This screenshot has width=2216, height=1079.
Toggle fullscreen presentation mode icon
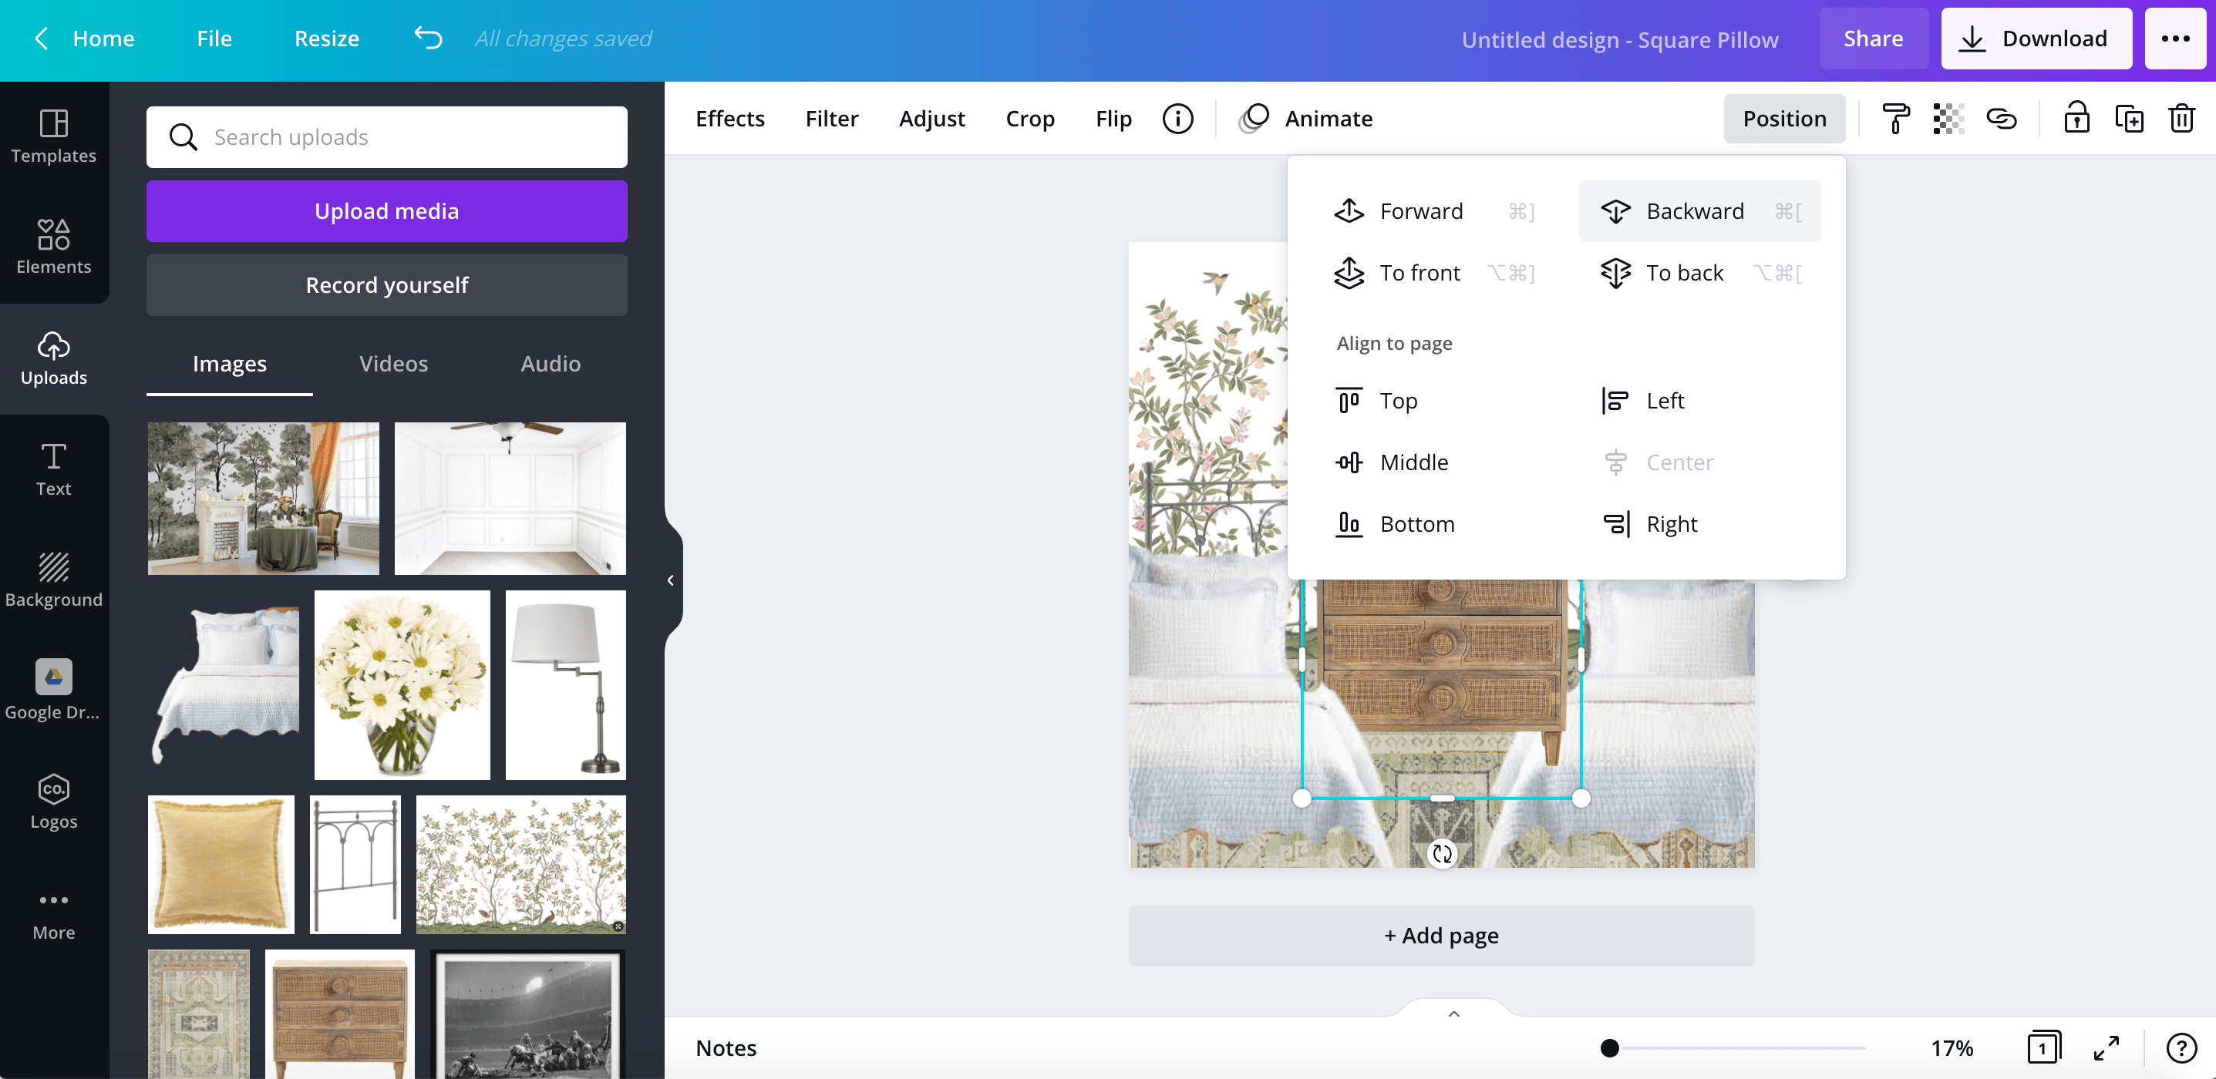pos(2106,1047)
